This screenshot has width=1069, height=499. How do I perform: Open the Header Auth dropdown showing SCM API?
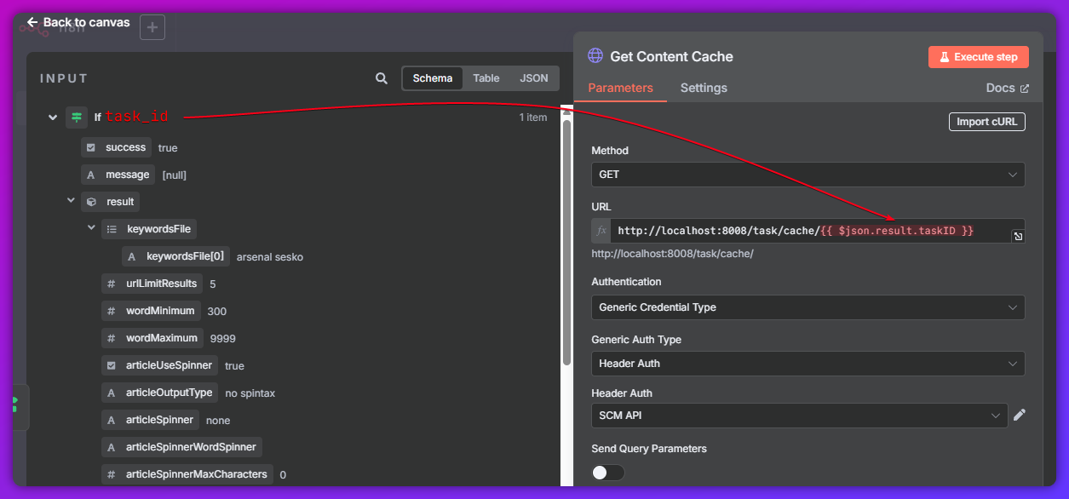(x=799, y=416)
